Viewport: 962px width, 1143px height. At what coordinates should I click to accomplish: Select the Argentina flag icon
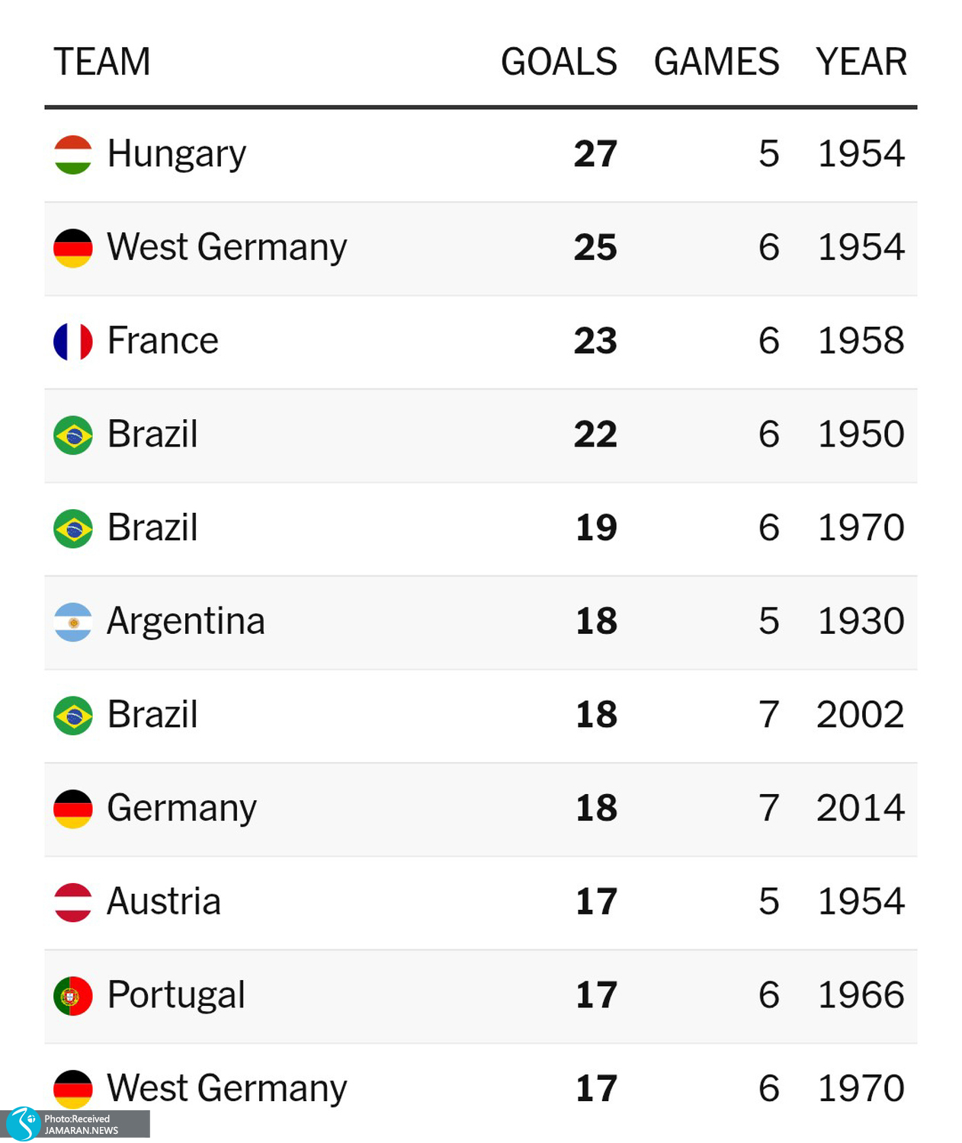click(73, 622)
